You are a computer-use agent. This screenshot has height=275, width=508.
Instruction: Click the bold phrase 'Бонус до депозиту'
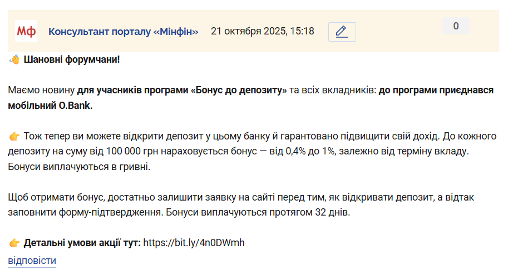click(x=239, y=90)
